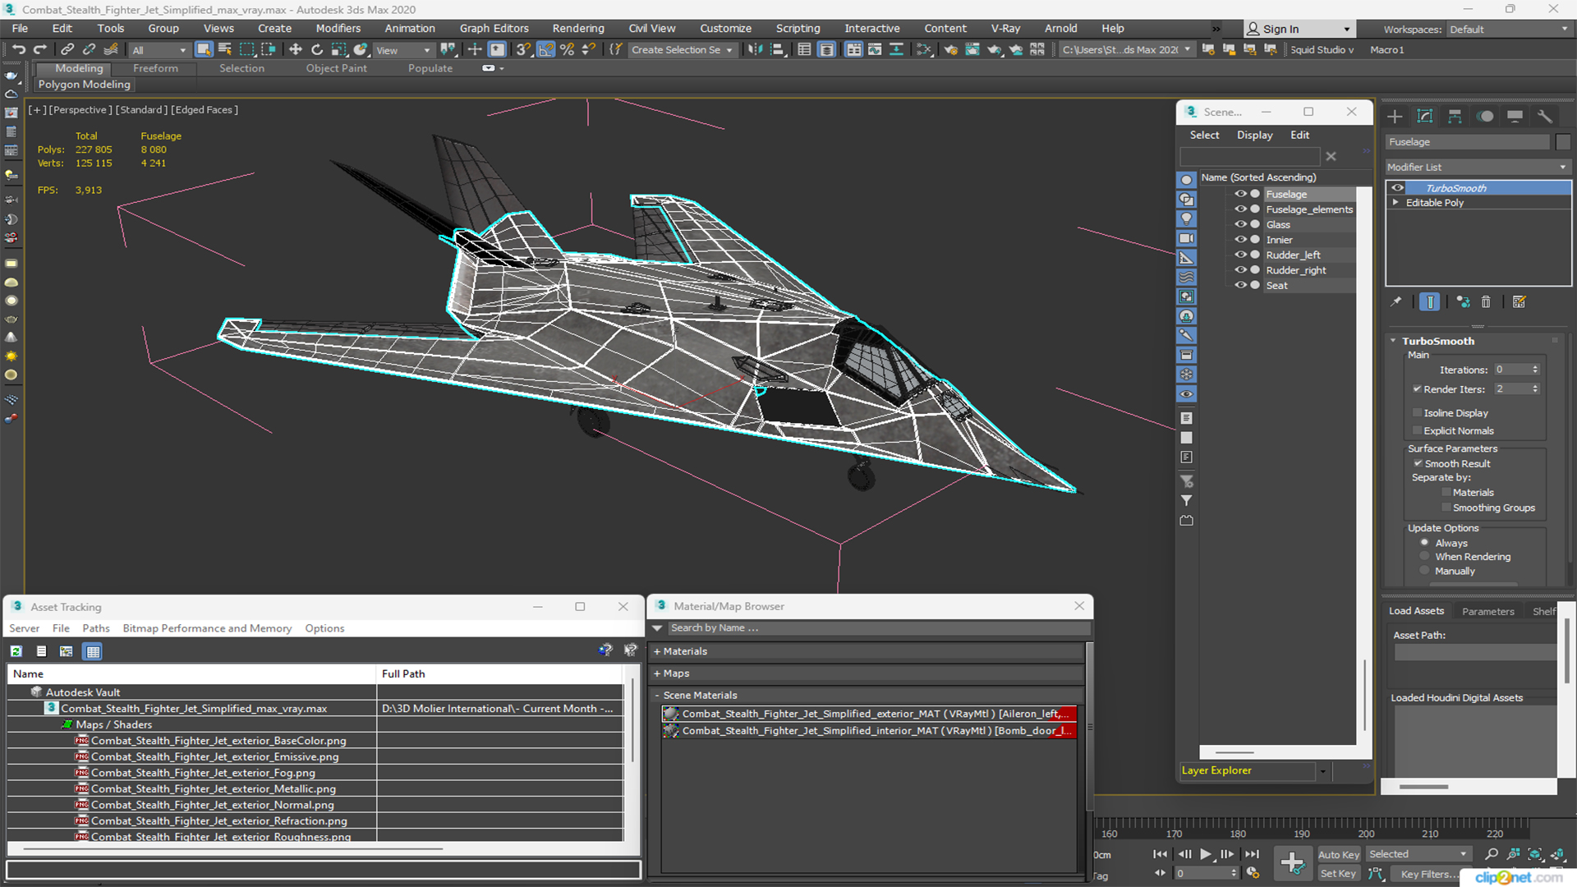Screen dimensions: 1577x887
Task: Open Paths menu in Asset Tracking
Action: pyautogui.click(x=96, y=628)
